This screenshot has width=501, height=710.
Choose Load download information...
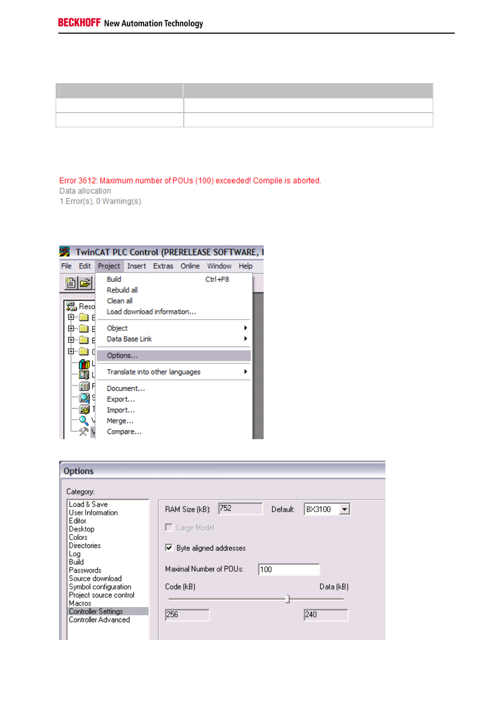point(173,312)
